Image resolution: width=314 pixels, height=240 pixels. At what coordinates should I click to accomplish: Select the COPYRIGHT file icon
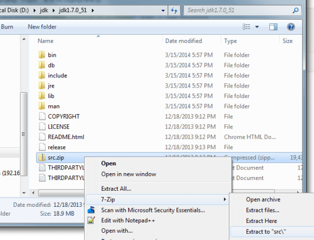coord(42,116)
